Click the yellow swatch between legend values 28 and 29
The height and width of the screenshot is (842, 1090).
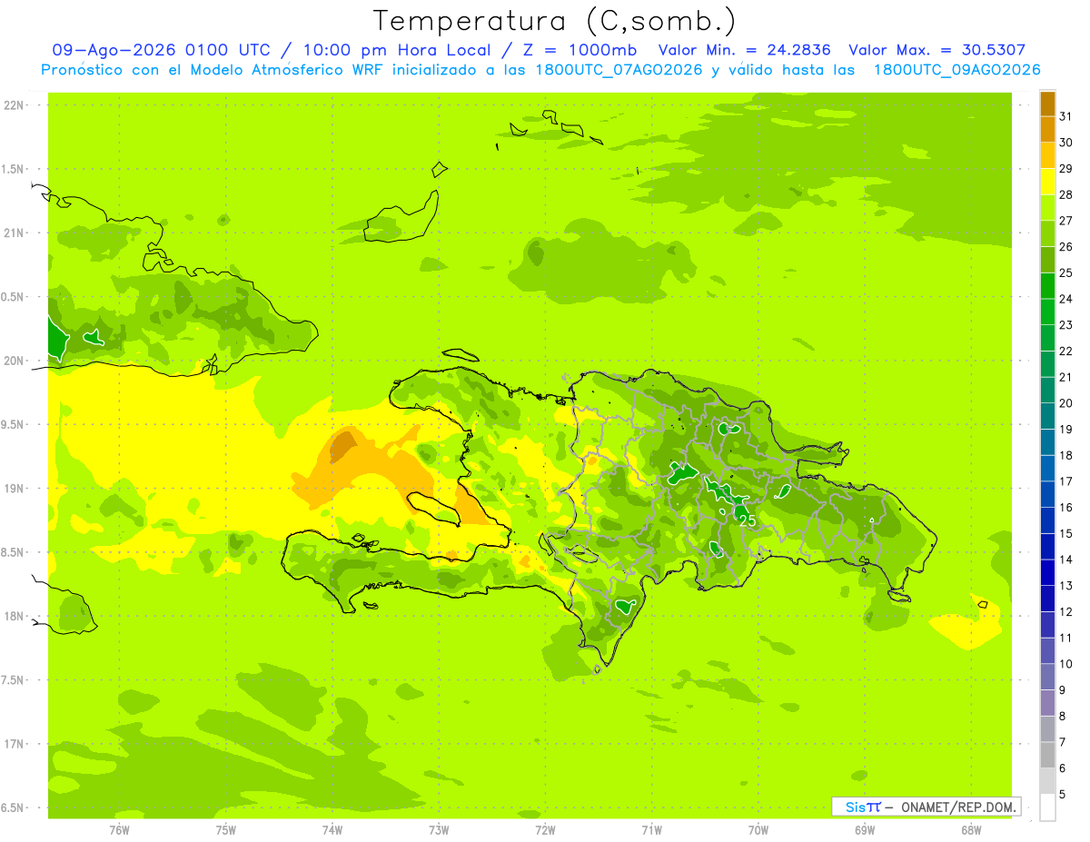coord(1047,181)
